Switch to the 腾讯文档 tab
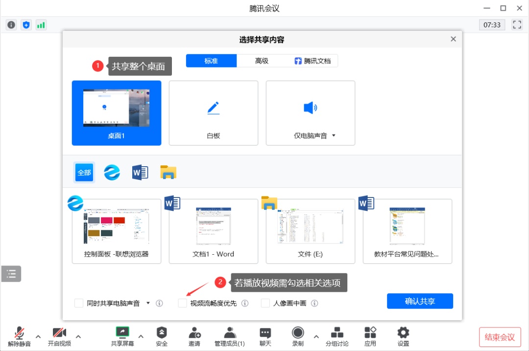The width and height of the screenshot is (529, 351). pyautogui.click(x=312, y=61)
